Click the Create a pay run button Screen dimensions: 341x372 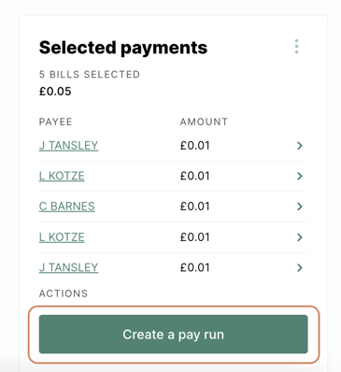173,335
